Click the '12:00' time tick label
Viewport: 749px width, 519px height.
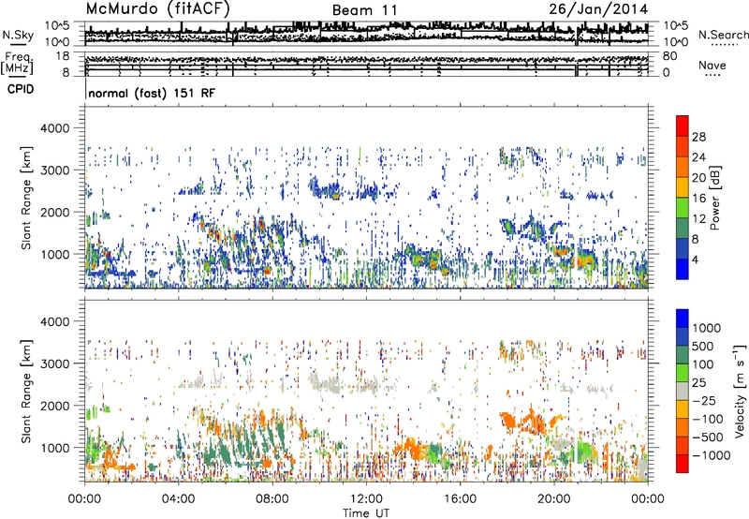click(x=366, y=499)
